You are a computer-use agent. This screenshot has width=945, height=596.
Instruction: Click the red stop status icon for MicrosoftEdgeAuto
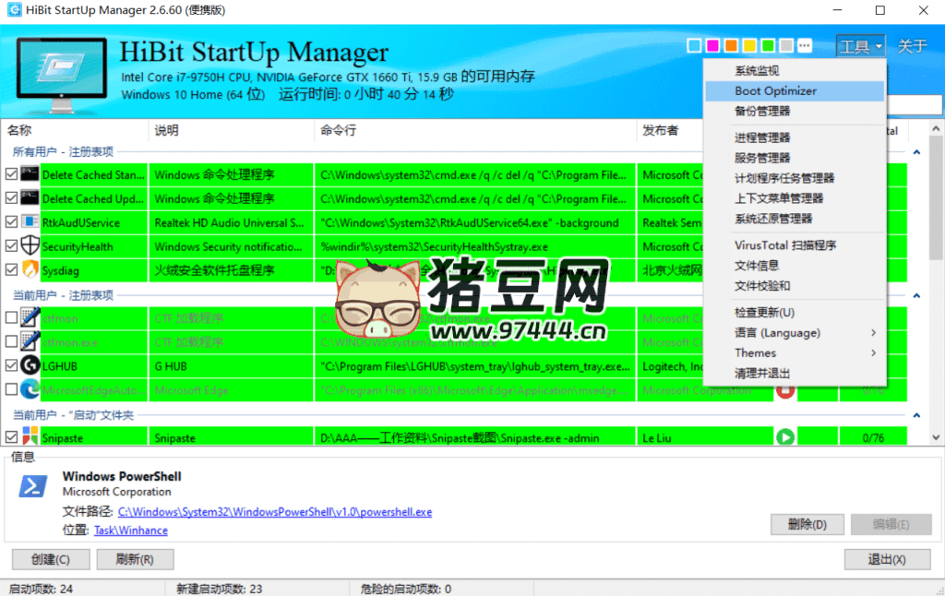[784, 392]
